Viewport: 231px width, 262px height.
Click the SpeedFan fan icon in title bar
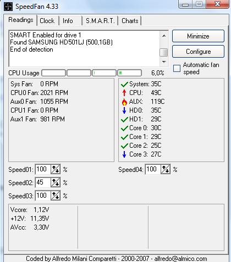pyautogui.click(x=8, y=7)
